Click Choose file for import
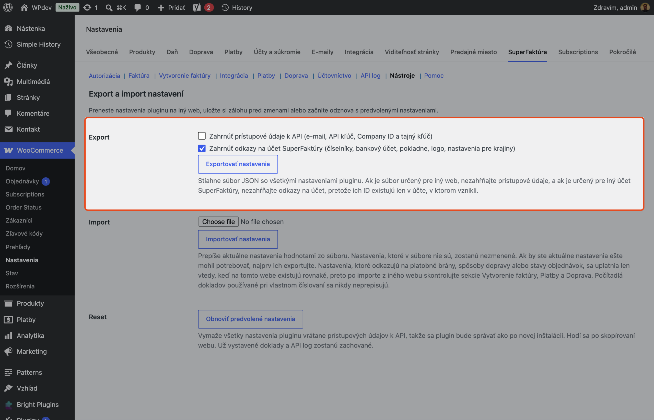 pyautogui.click(x=218, y=222)
